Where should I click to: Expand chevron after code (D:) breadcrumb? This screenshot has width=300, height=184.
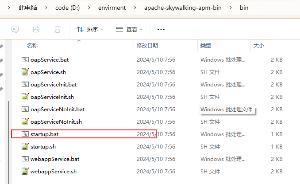point(89,8)
